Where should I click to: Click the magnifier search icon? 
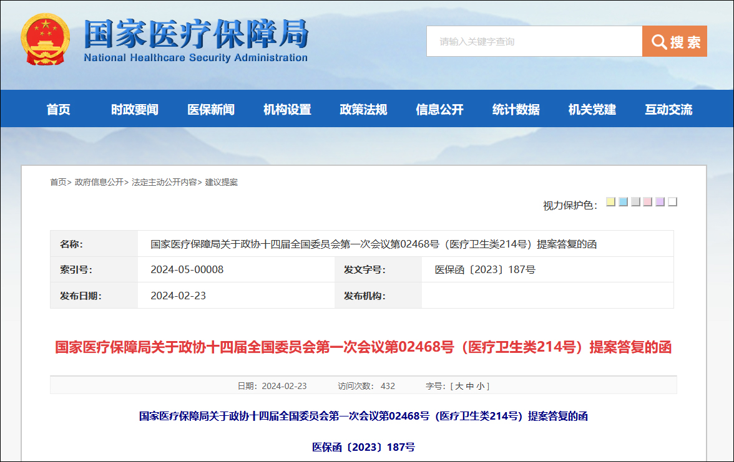click(658, 42)
